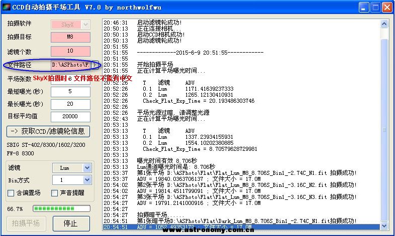Enable the 含偏置场 checkbox
This screenshot has width=395, height=236.
pos(11,193)
